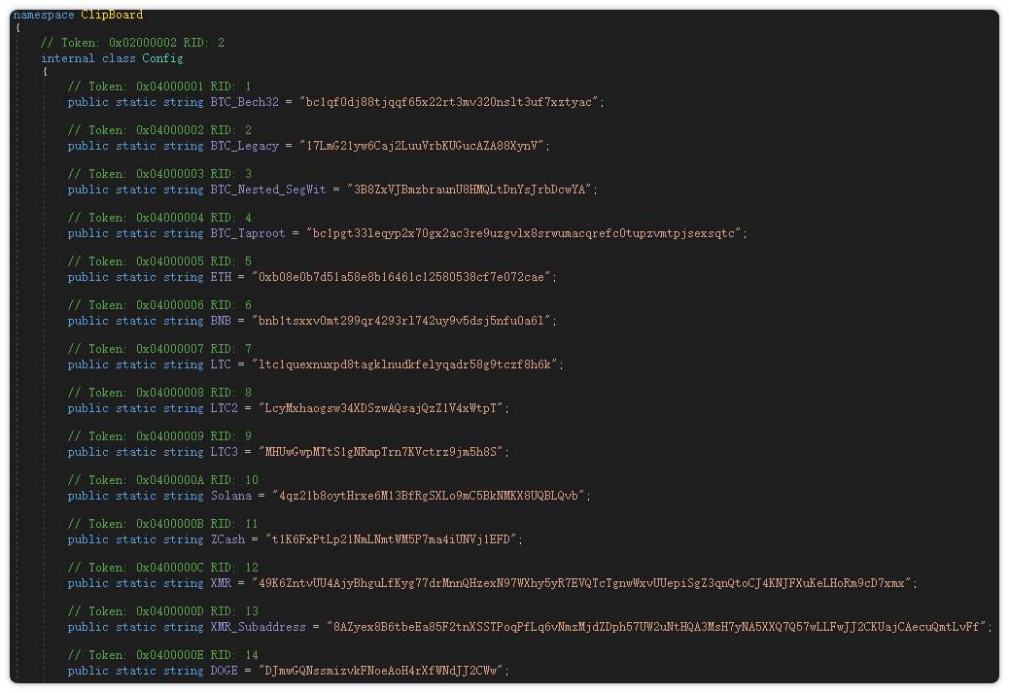1009x693 pixels.
Task: Click the LTC2 field name
Action: 224,408
